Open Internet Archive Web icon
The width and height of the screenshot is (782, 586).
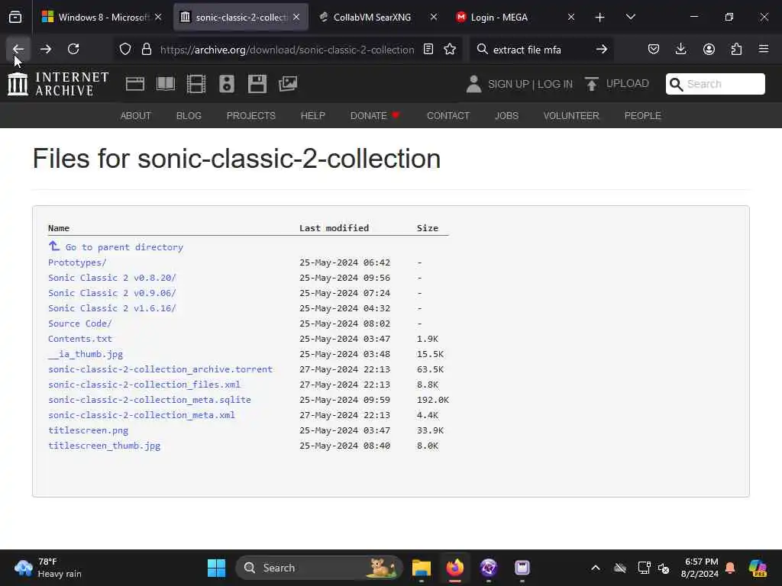[x=135, y=84]
